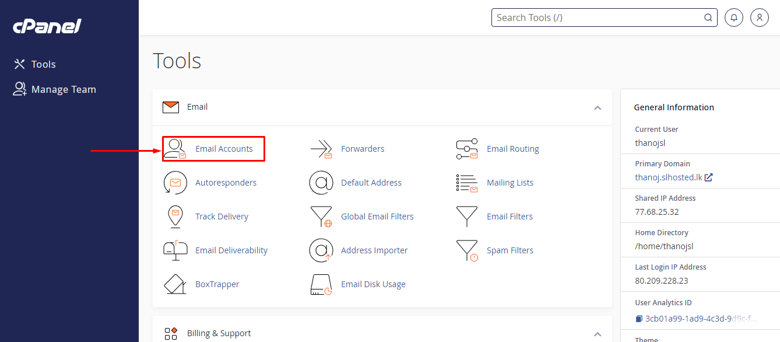780x342 pixels.
Task: Click the Autoresponders icon
Action: [x=175, y=183]
